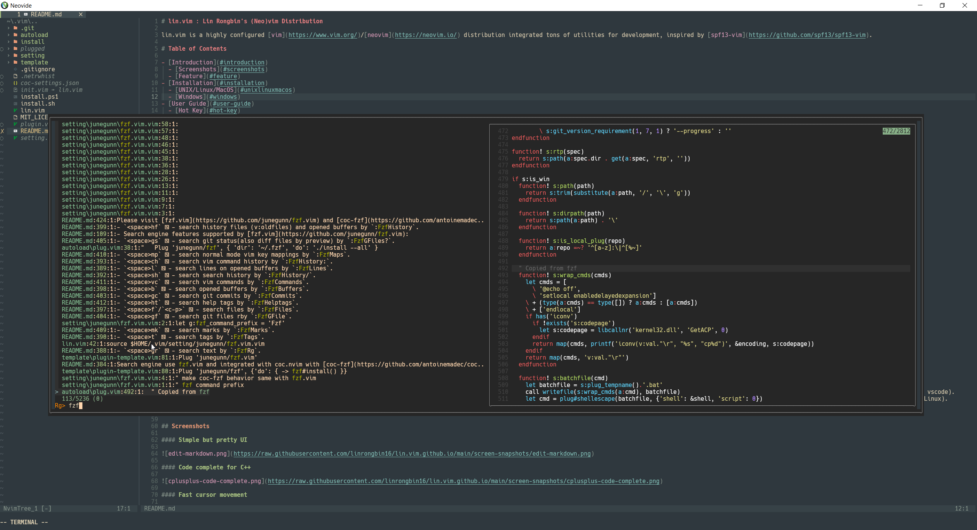Click the terminal icon beside install.sh
Viewport: 977px width, 530px height.
(x=15, y=104)
